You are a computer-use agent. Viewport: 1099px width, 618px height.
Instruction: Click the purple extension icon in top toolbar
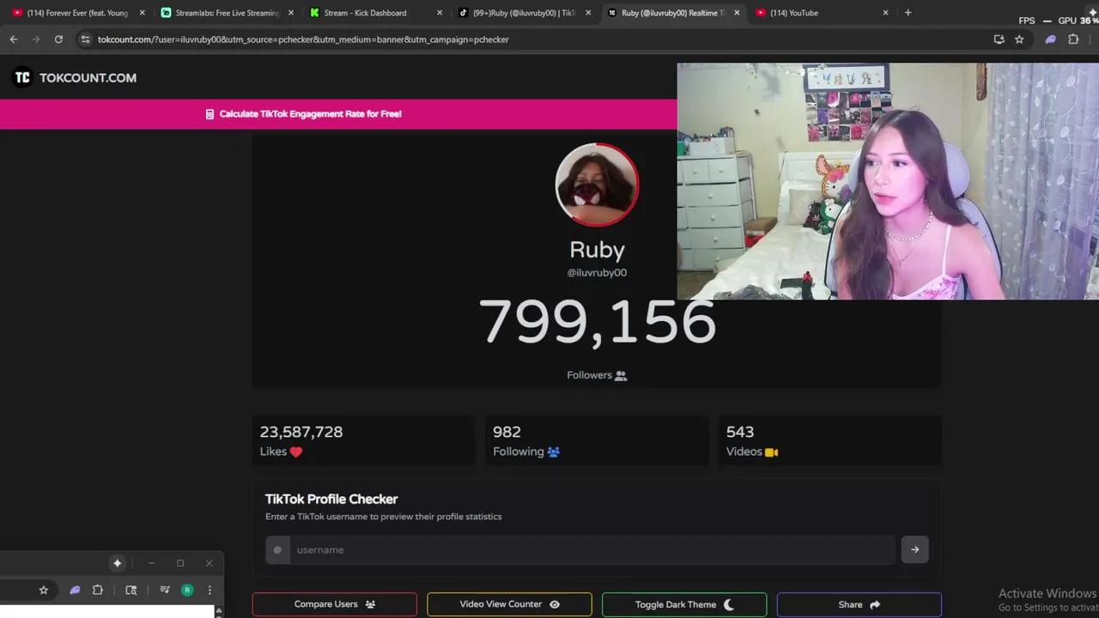tap(1050, 39)
